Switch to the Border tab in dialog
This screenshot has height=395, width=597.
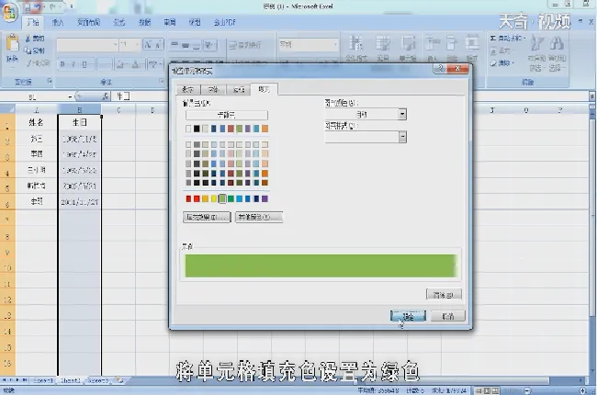239,89
